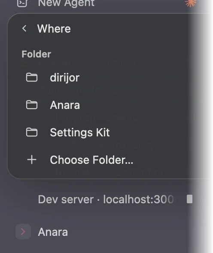Stop the Dev server with square icon

[x=189, y=199]
